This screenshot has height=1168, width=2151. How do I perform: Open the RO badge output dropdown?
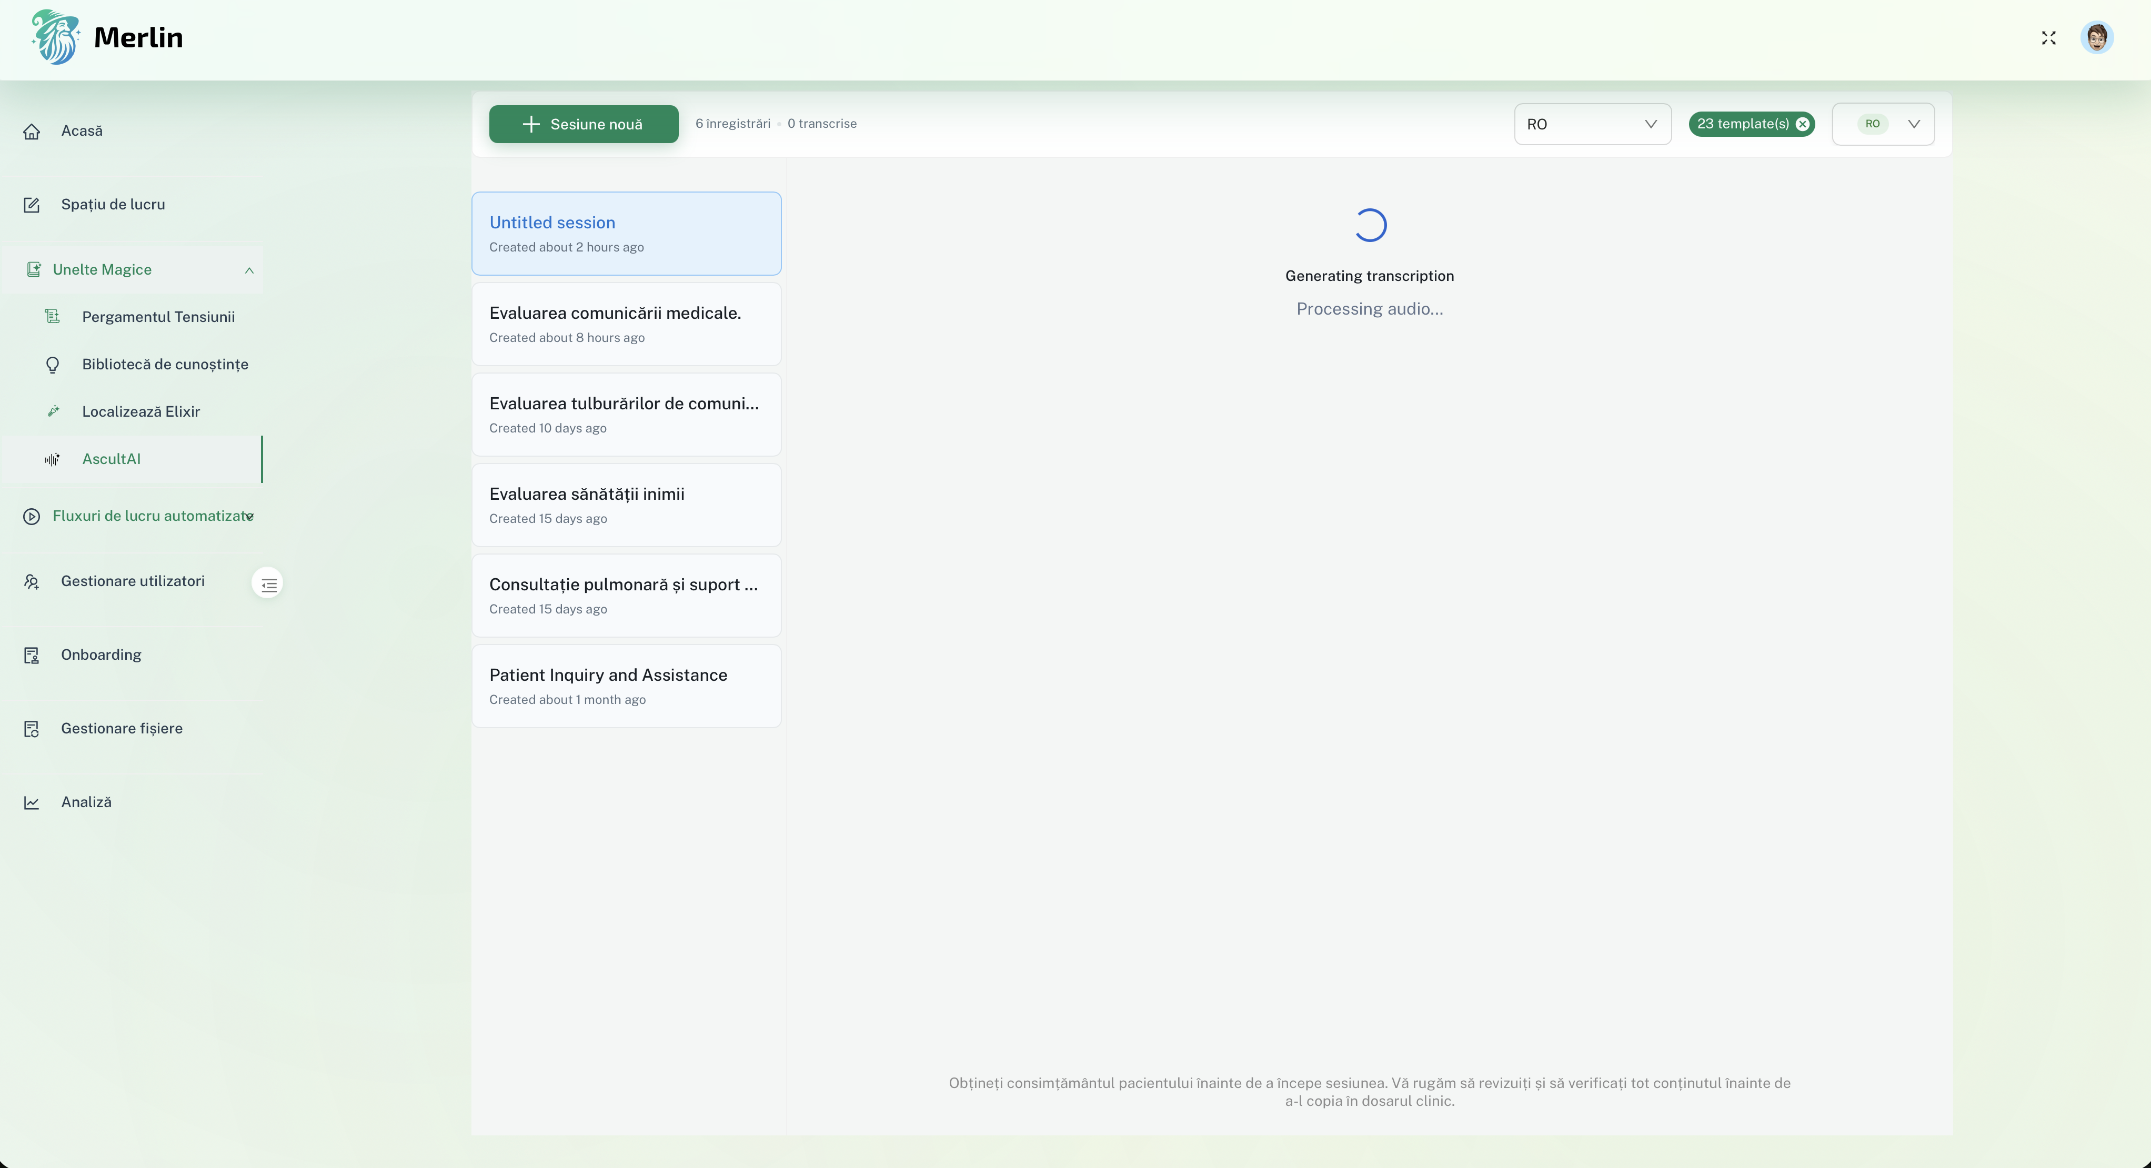(x=1883, y=124)
